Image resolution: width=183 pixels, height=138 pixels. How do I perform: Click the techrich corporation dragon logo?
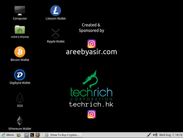pyautogui.click(x=91, y=85)
